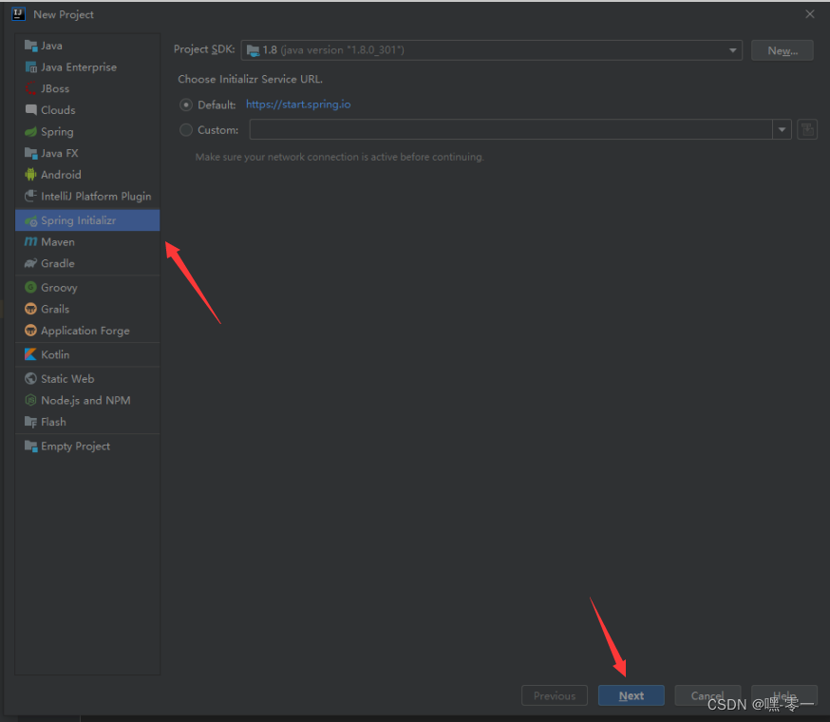
Task: Select the Static Web globe icon
Action: 30,379
